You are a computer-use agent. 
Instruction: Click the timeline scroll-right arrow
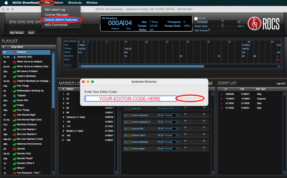[279, 66]
